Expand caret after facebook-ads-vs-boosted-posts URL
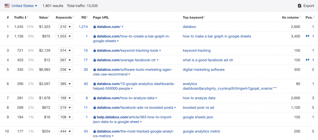 pyautogui.click(x=175, y=108)
